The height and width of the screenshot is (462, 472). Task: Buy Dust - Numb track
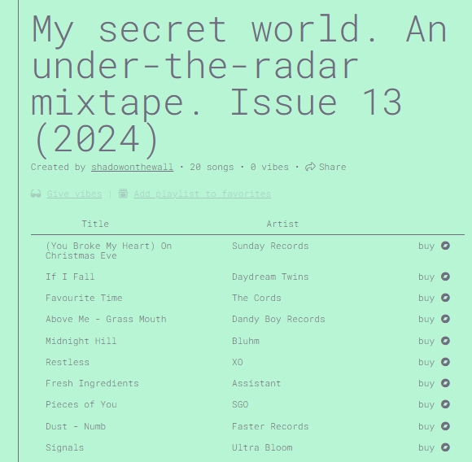pos(426,426)
